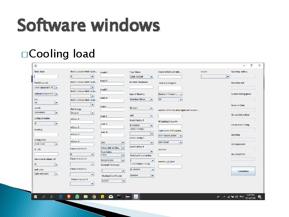Open the type of Shading Venetian Blinds dropdown
289x217 pixels.
coord(141,99)
